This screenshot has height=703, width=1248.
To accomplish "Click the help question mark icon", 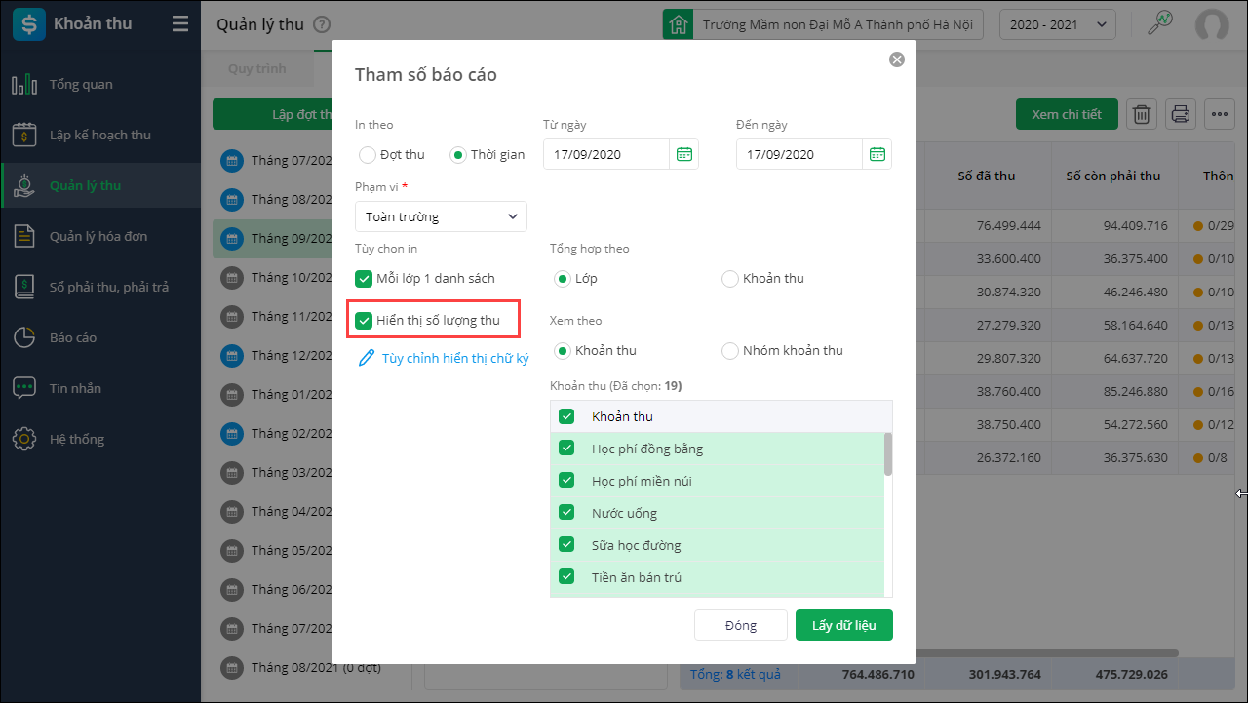I will (323, 25).
